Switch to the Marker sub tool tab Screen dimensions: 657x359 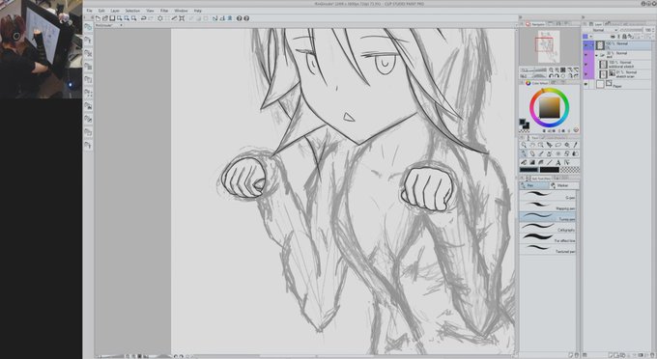click(x=564, y=185)
